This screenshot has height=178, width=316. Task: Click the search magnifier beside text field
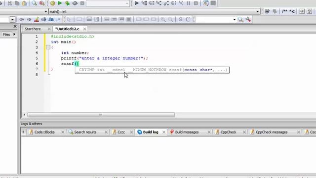(x=240, y=19)
